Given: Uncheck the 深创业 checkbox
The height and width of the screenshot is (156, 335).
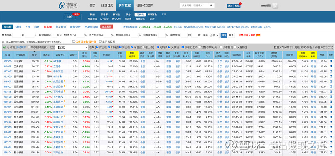Looking at the screenshot, I should pyautogui.click(x=132, y=47).
